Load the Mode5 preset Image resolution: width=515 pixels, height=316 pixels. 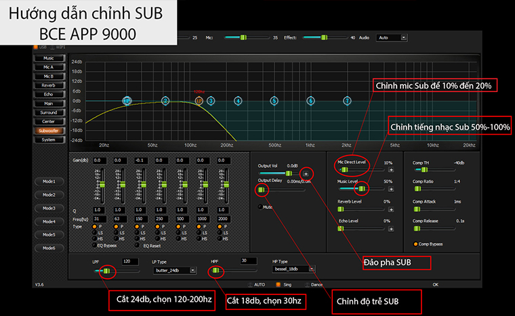pyautogui.click(x=49, y=235)
